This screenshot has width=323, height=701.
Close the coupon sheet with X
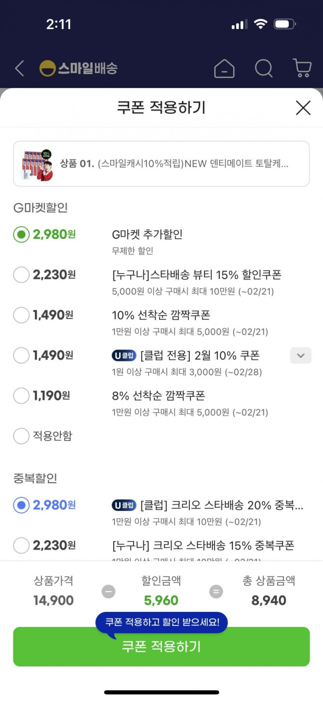[x=303, y=108]
